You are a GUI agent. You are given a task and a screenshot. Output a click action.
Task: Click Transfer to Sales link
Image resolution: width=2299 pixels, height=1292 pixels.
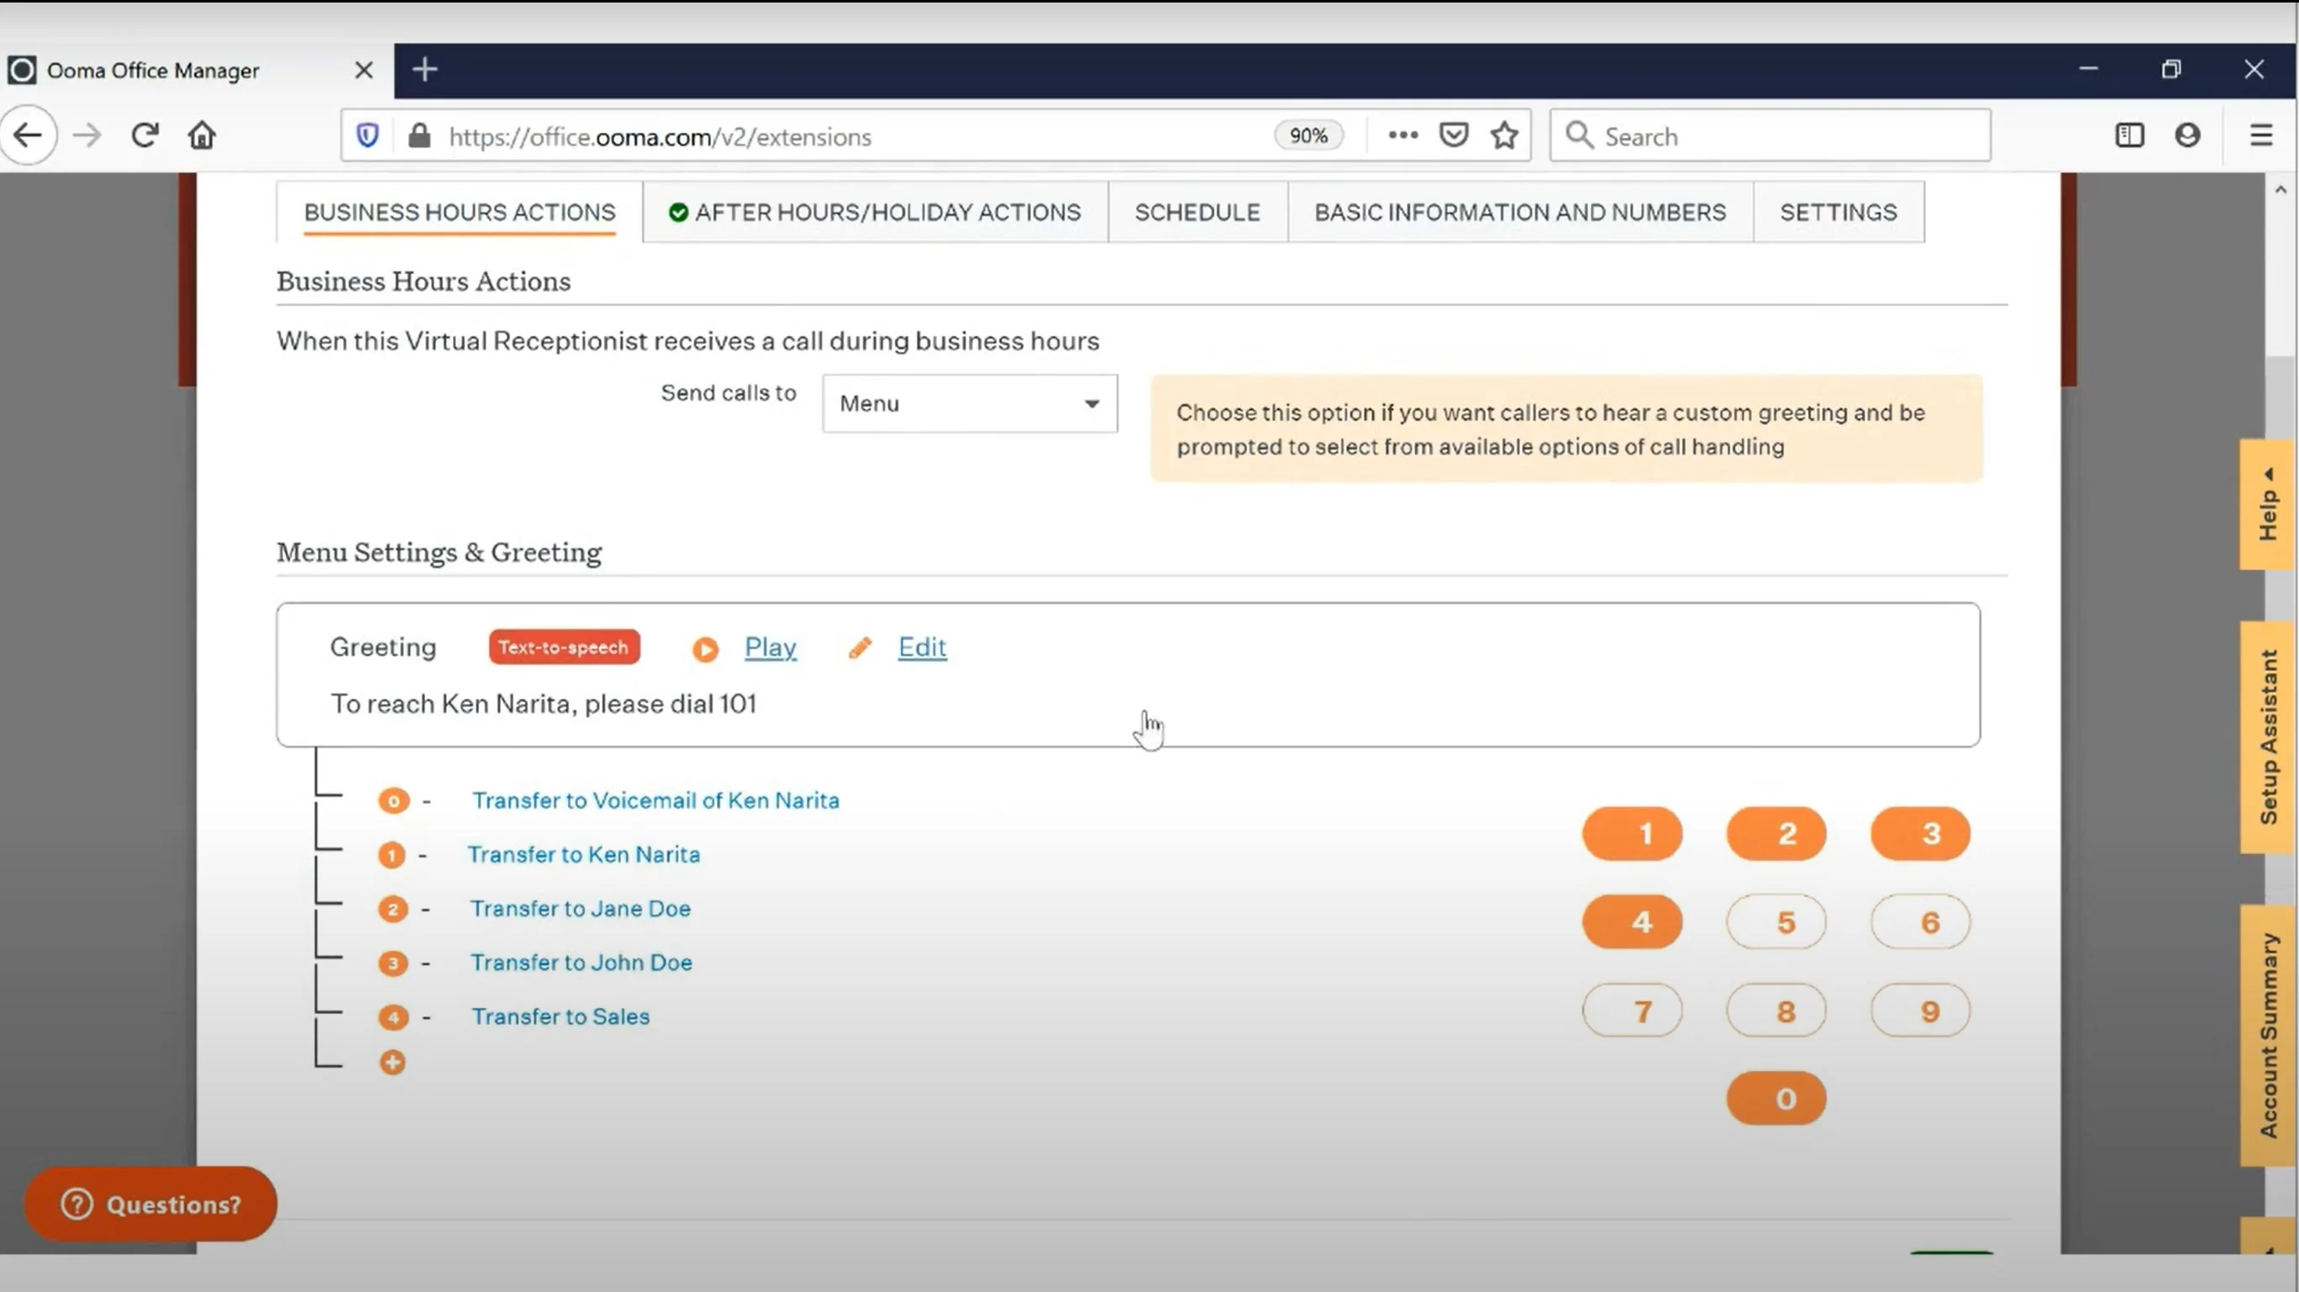click(x=559, y=1016)
